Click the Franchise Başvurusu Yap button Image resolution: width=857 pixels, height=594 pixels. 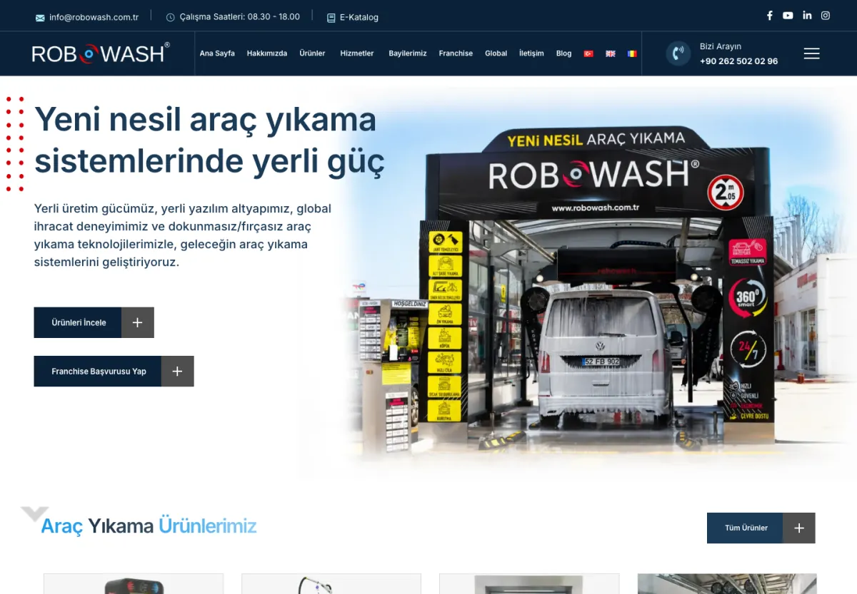[x=114, y=372]
